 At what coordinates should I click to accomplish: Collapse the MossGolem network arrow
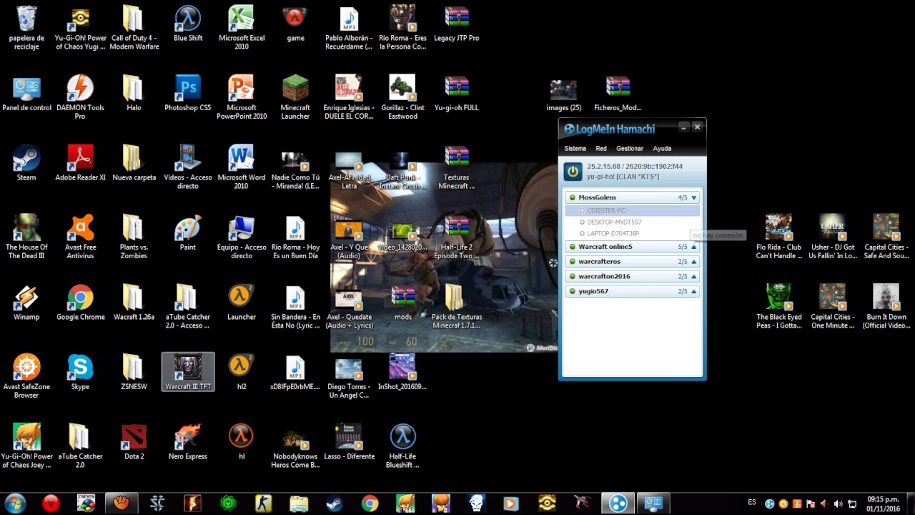(x=693, y=197)
